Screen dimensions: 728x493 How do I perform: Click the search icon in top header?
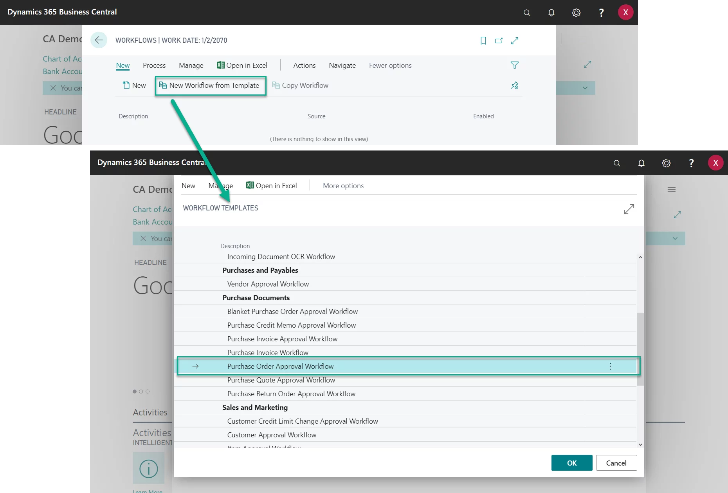tap(527, 13)
